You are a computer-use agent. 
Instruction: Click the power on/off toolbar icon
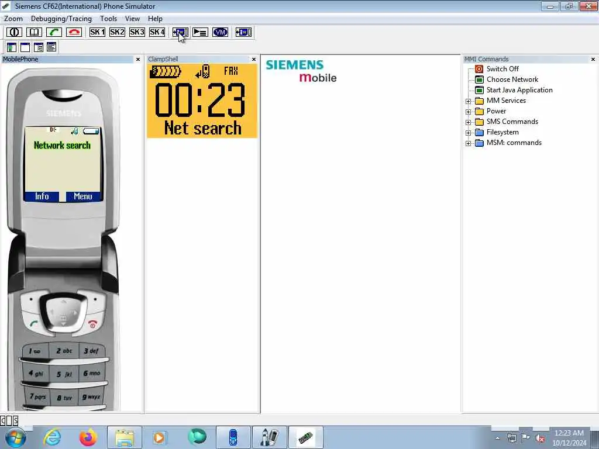(14, 32)
